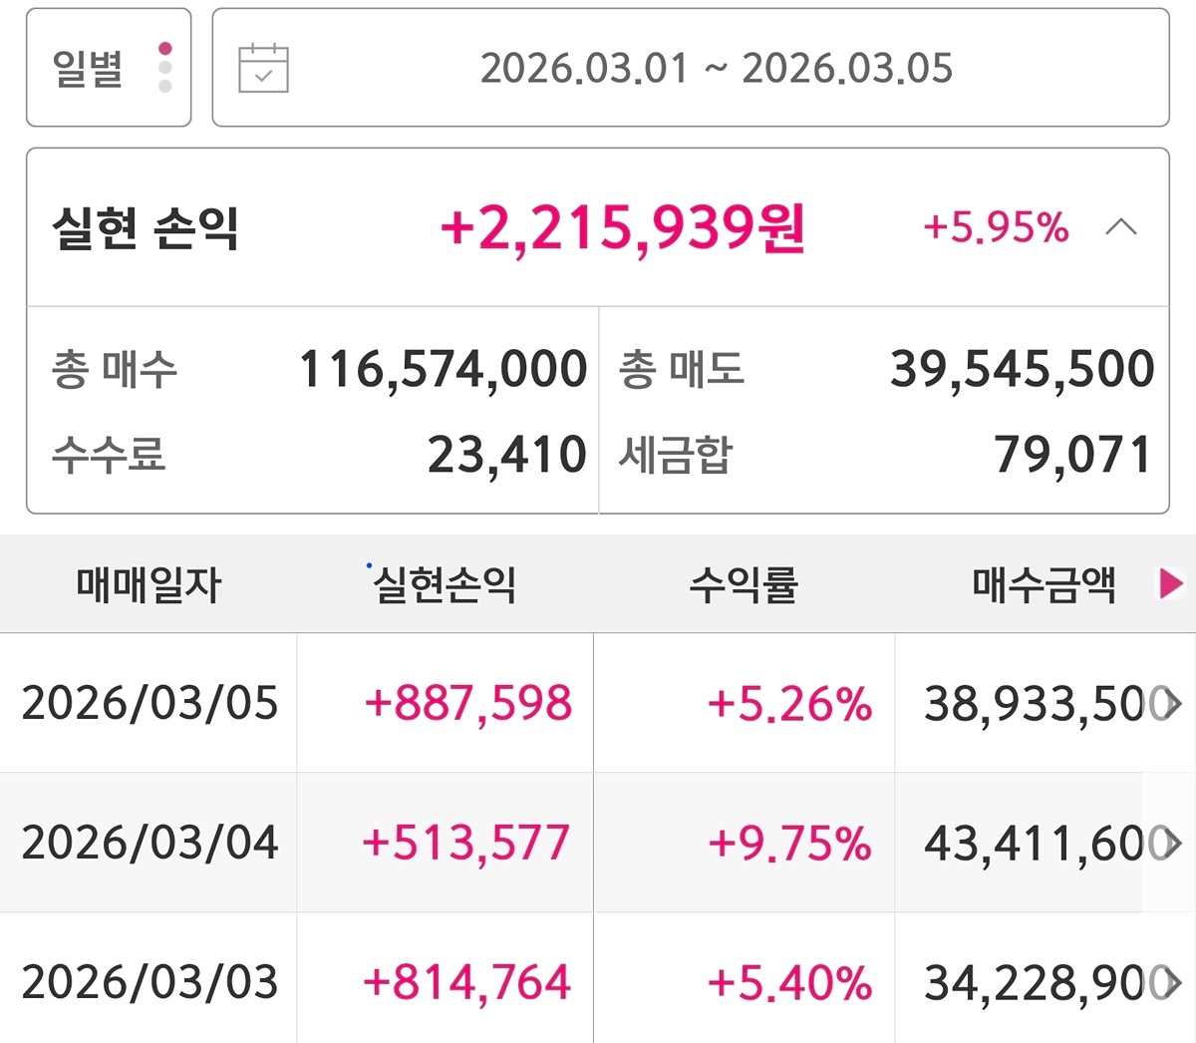
Task: Click the +9.75% return rate cell
Action: [789, 844]
